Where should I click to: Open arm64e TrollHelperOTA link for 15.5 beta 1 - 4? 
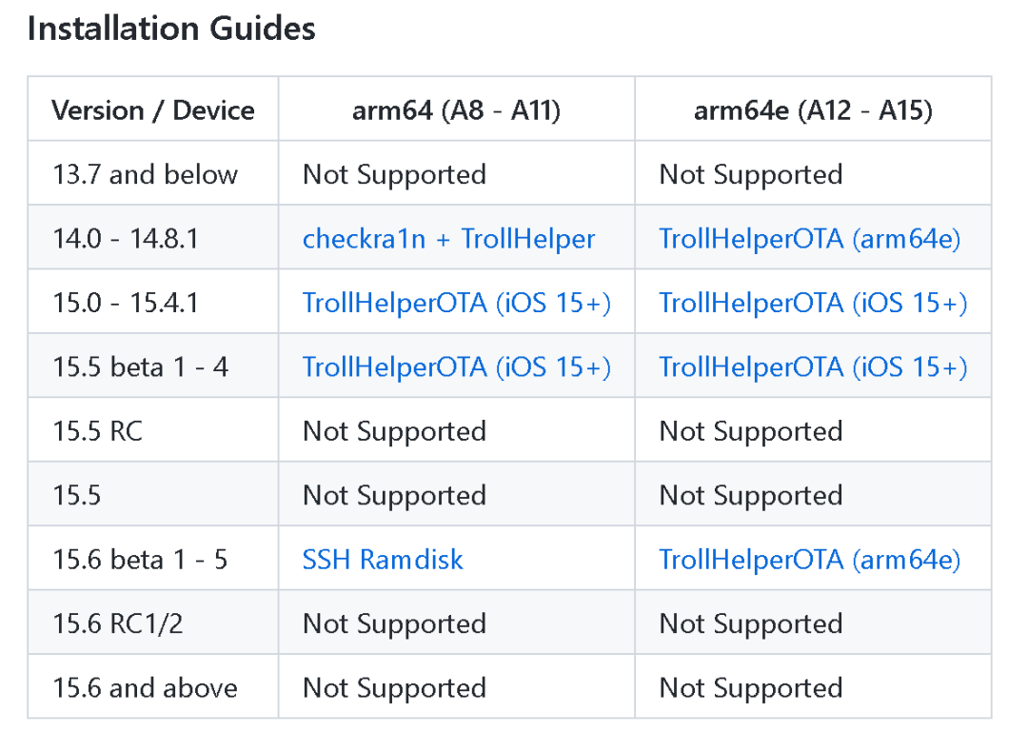click(813, 366)
